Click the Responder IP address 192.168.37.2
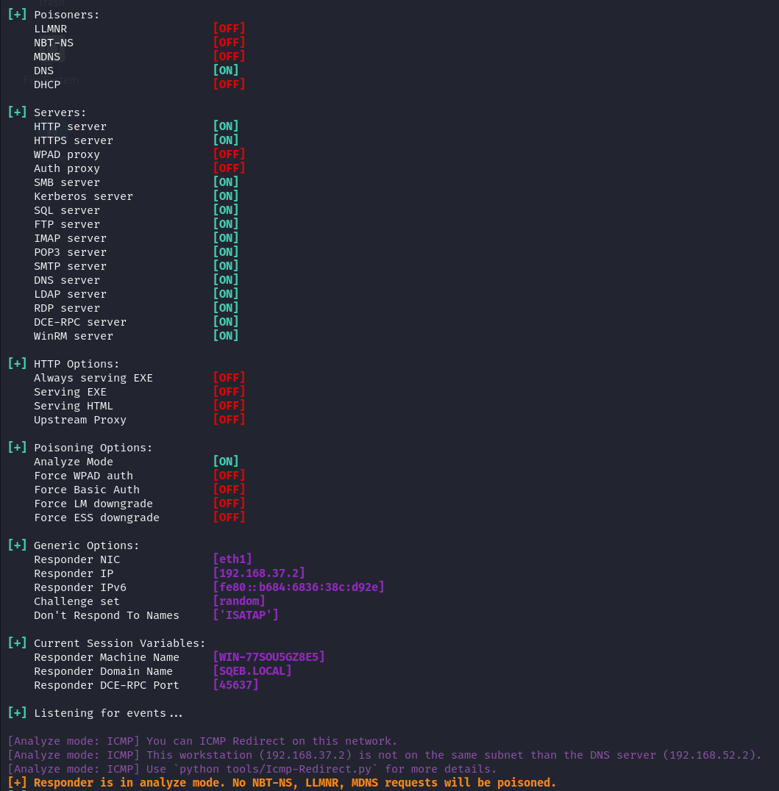 [259, 573]
